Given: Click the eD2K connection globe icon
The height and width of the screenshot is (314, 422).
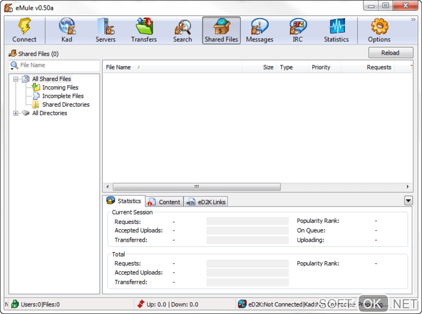Looking at the screenshot, I should 242,305.
